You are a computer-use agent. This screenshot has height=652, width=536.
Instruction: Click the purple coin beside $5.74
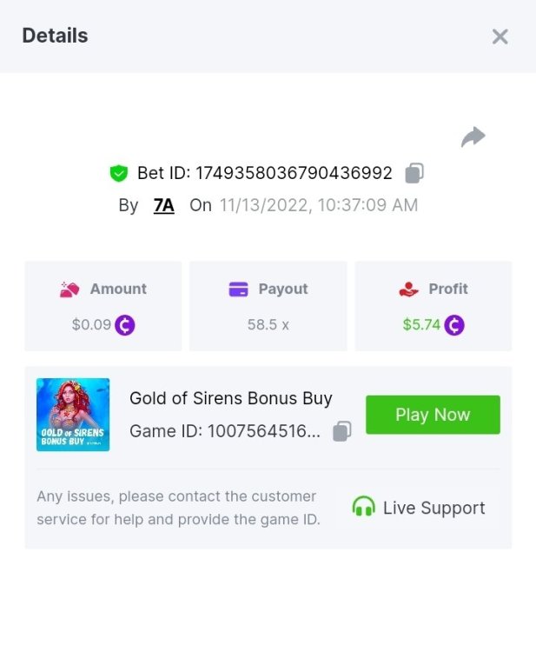click(x=454, y=325)
